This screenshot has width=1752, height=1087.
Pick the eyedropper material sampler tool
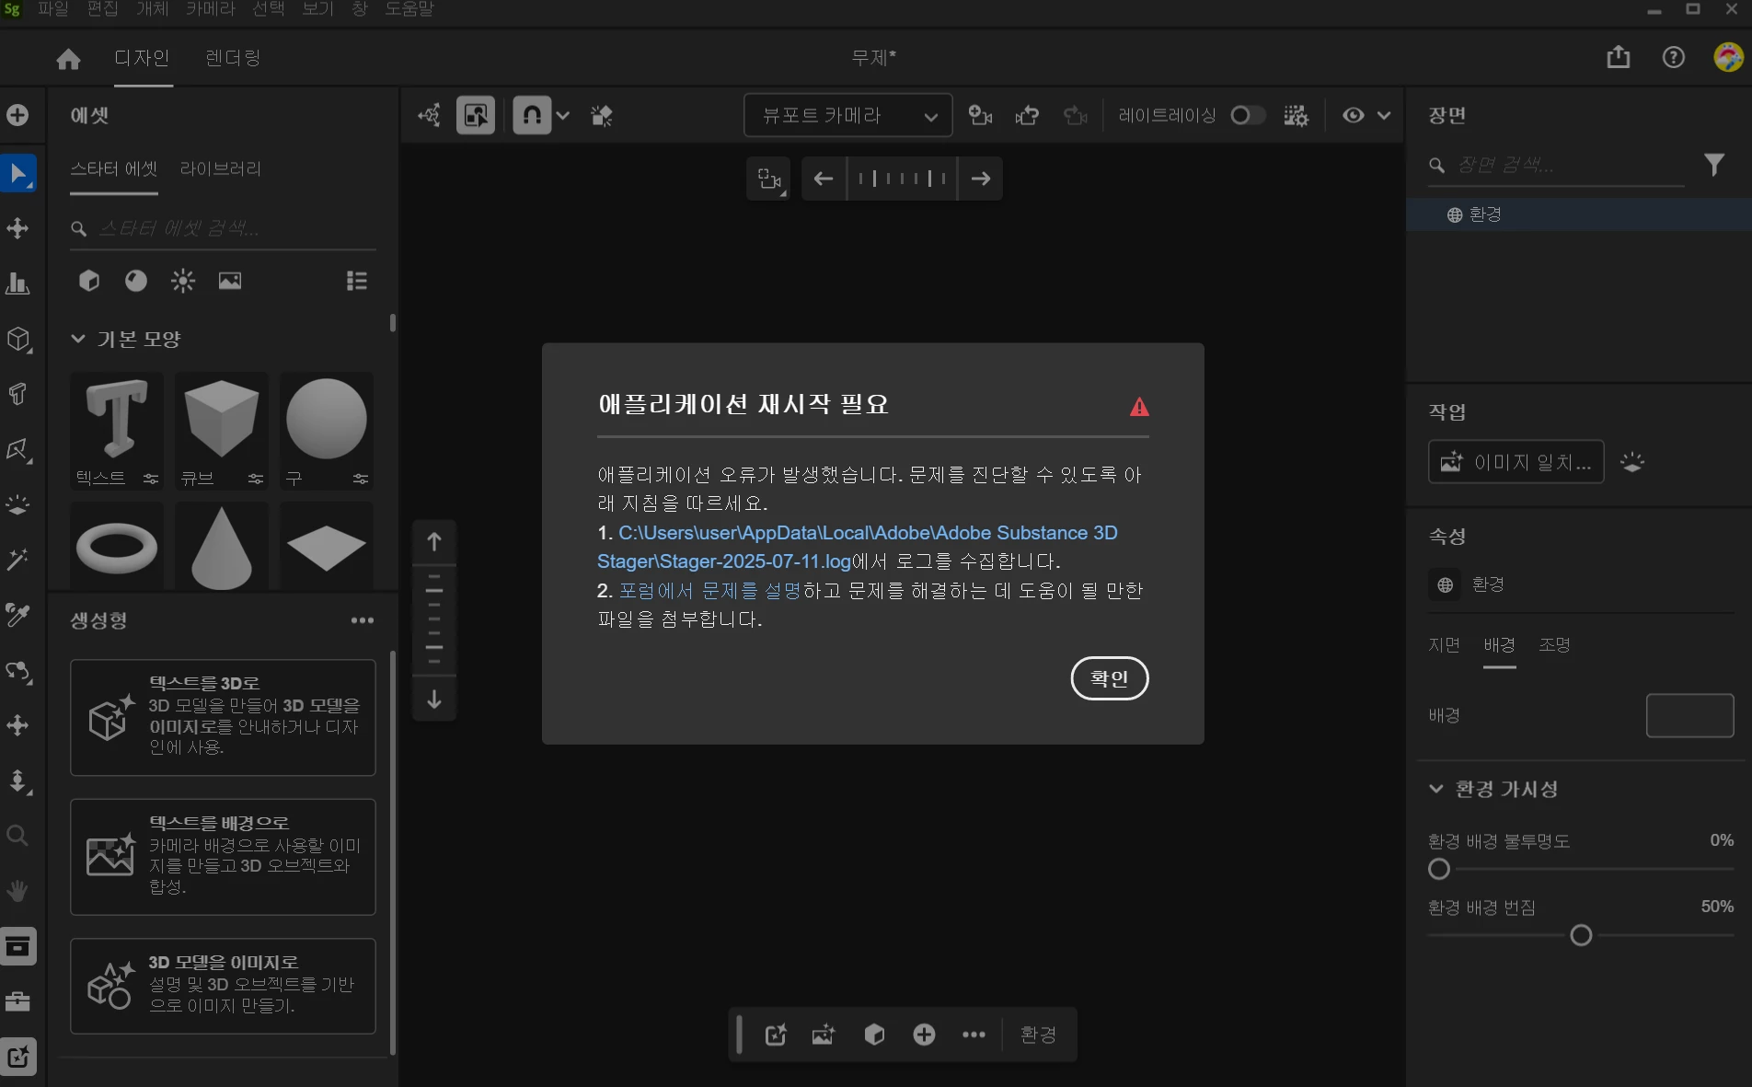point(17,615)
